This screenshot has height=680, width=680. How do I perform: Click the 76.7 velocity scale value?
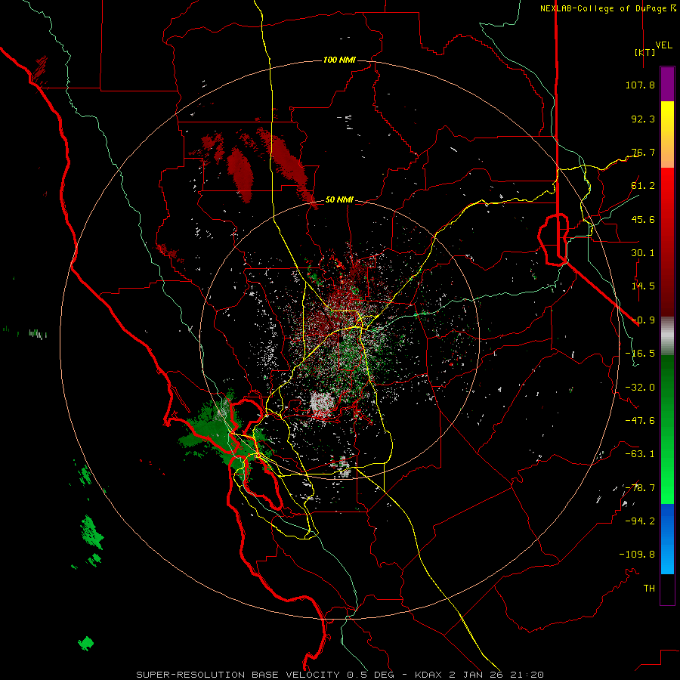pos(643,152)
